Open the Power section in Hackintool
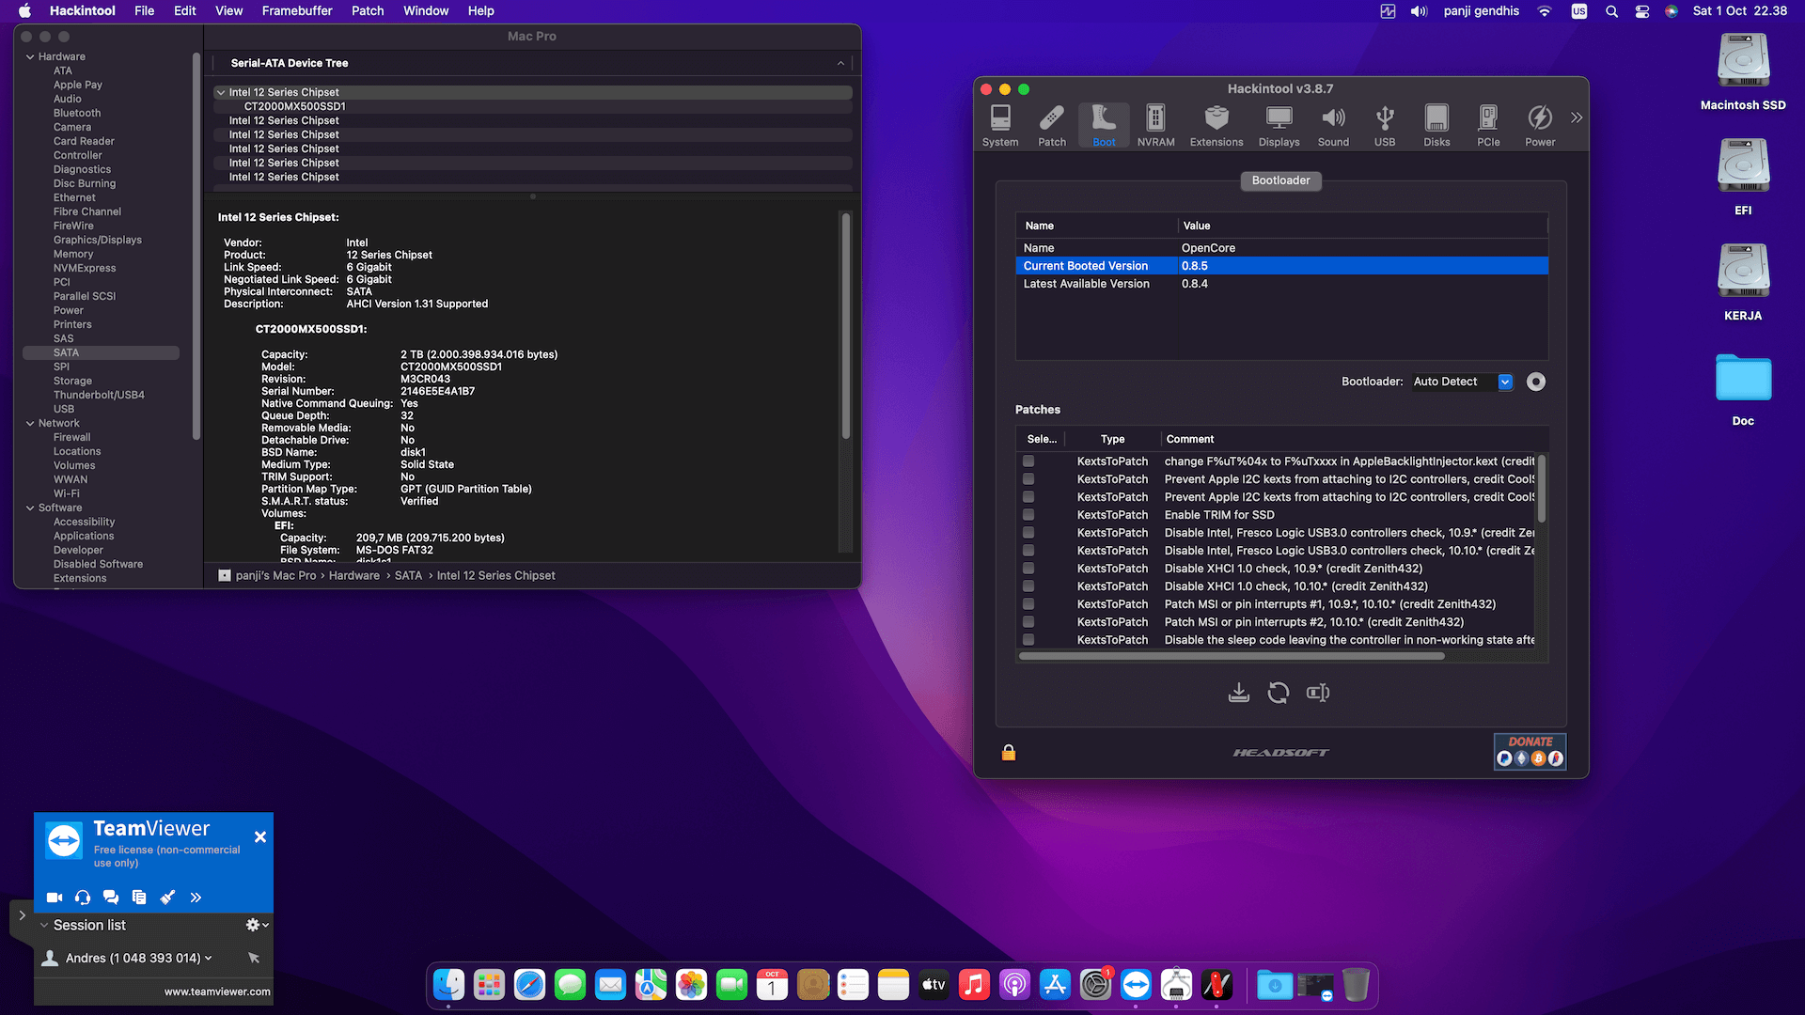The width and height of the screenshot is (1805, 1015). click(x=1540, y=125)
